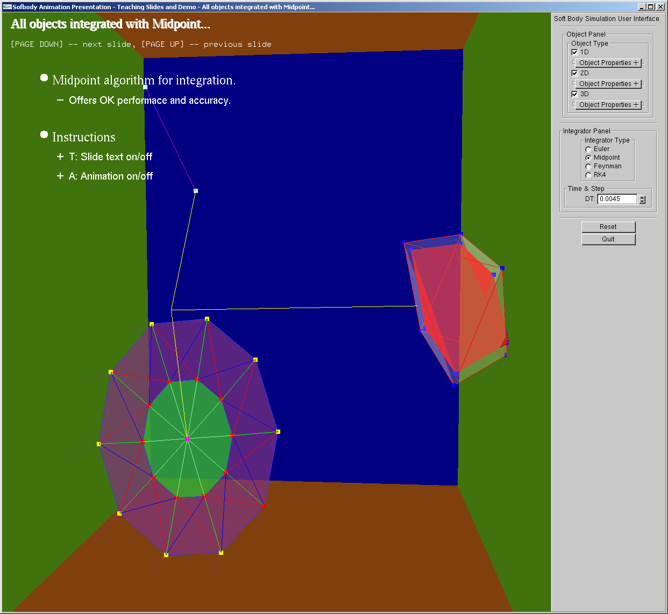Expand Object Properties under 1D

608,63
